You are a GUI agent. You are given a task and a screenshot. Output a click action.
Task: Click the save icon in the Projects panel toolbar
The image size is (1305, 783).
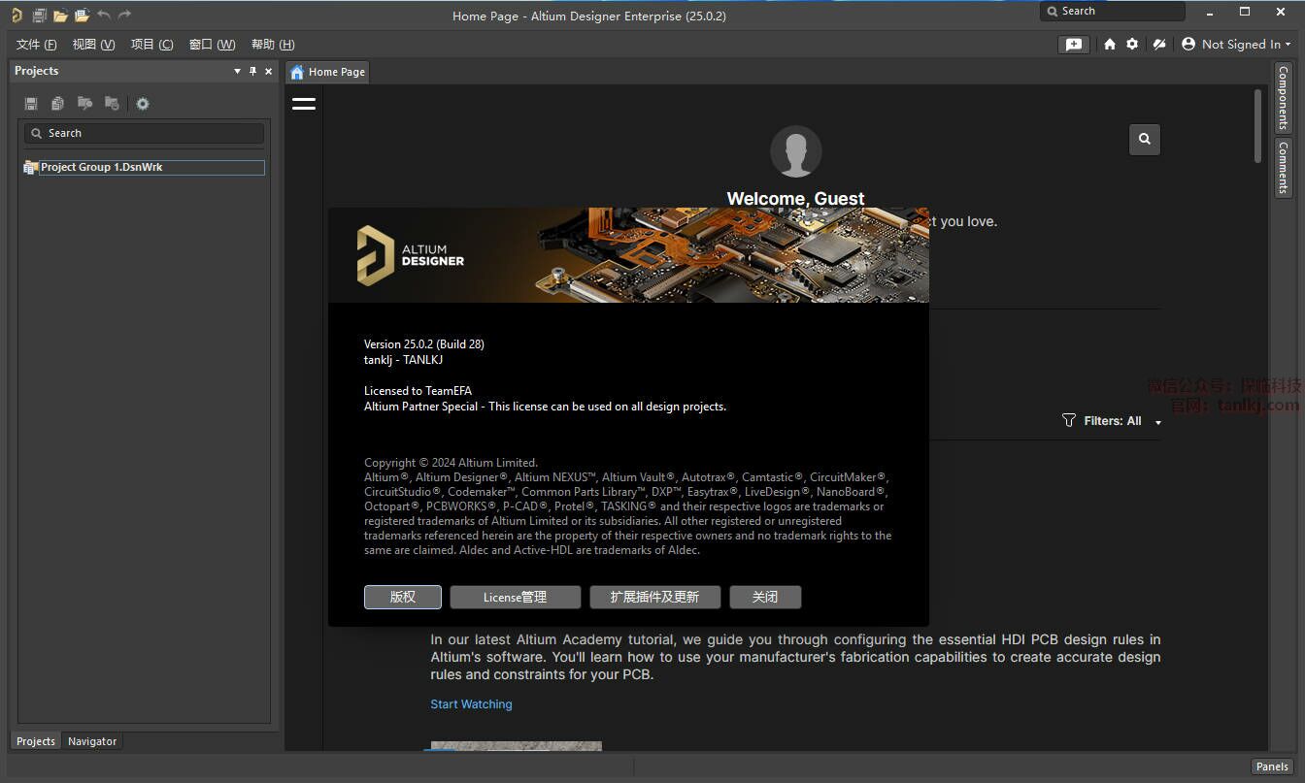coord(31,104)
